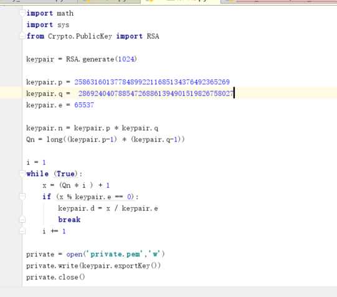Click RSA.generate in the keypair assignment
The height and width of the screenshot is (297, 337).
[90, 59]
